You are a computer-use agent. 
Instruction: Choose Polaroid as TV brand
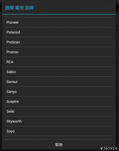(x=59, y=32)
